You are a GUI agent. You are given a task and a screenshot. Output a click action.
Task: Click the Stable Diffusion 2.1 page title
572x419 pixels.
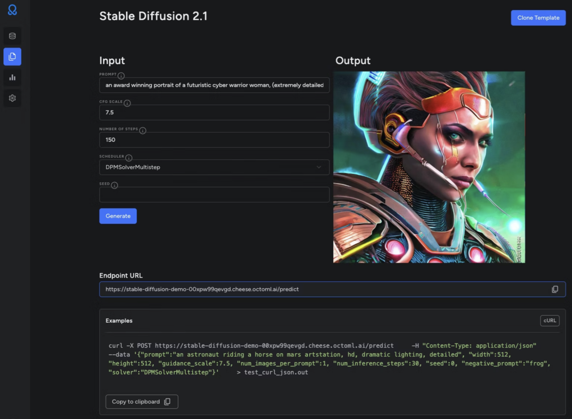[153, 16]
